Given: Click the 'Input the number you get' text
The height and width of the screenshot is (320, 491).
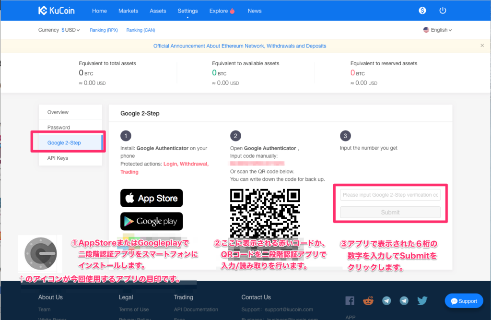Looking at the screenshot, I should [x=369, y=148].
